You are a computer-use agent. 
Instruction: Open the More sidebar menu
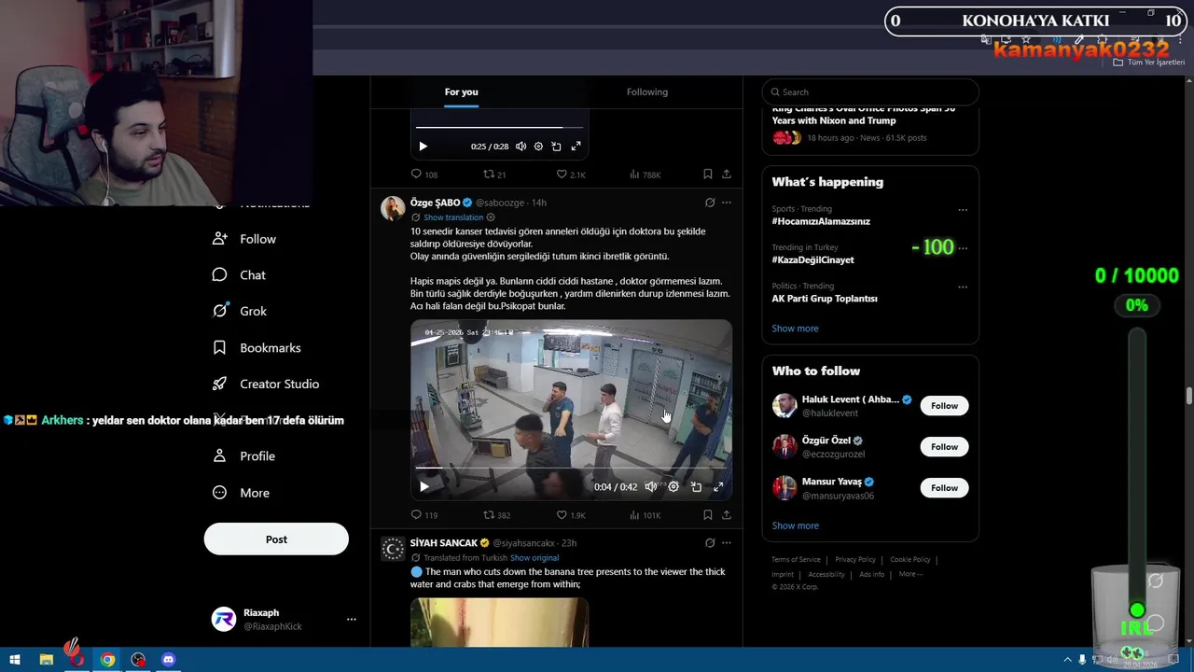click(241, 493)
